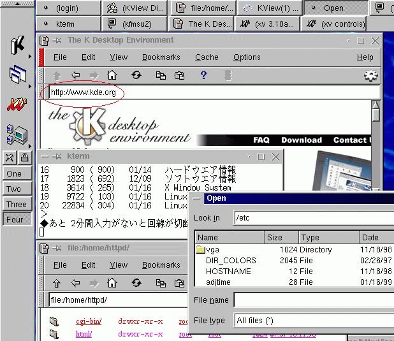Click the lock screen padlock icon
Viewport: 394px width, 341px height.
coord(24,158)
